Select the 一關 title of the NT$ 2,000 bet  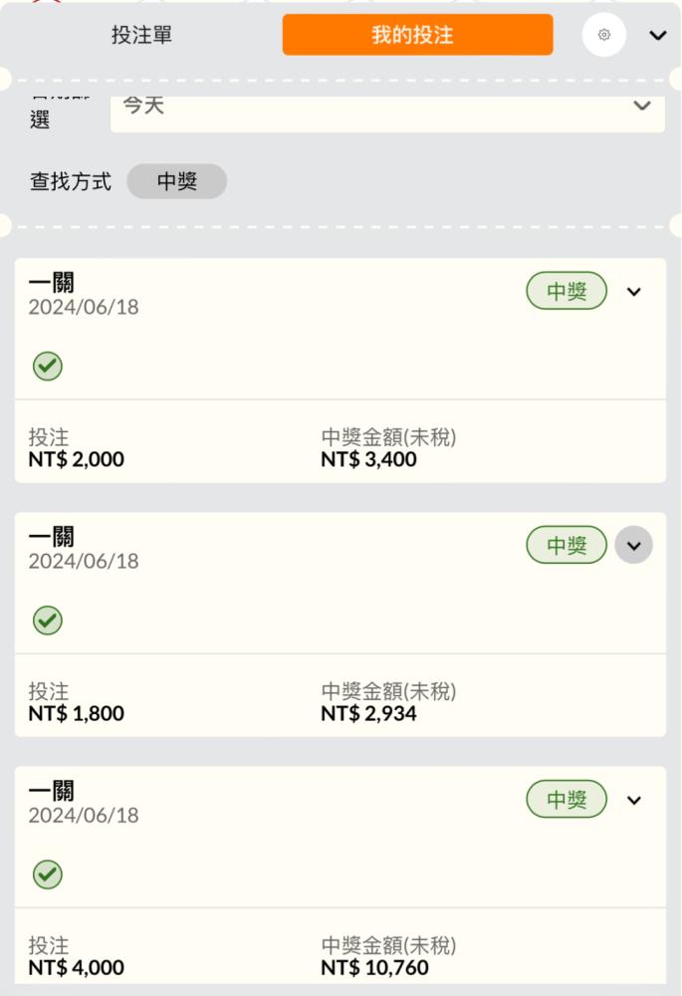[51, 284]
